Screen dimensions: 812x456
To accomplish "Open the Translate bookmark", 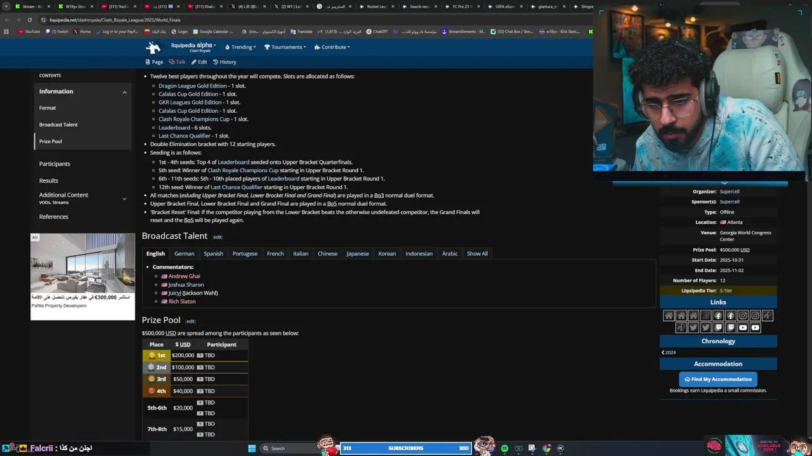I will (x=301, y=31).
